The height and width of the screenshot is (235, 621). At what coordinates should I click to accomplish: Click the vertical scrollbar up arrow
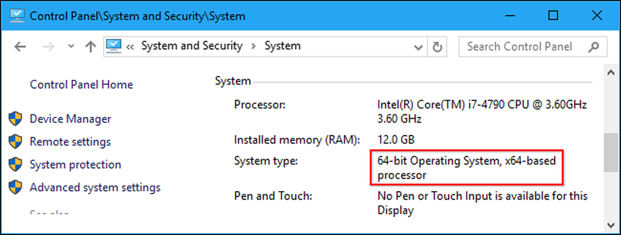pos(611,72)
